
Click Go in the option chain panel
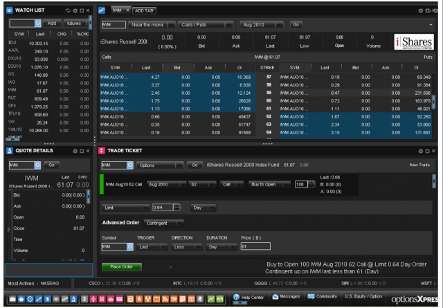(296, 25)
